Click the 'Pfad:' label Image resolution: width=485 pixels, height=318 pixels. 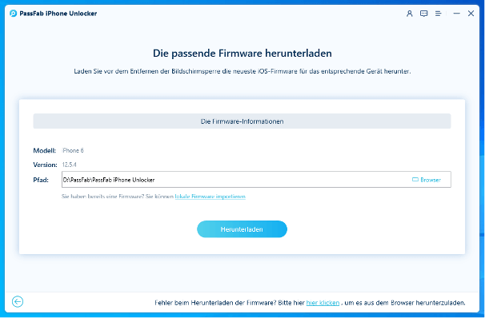(x=41, y=180)
